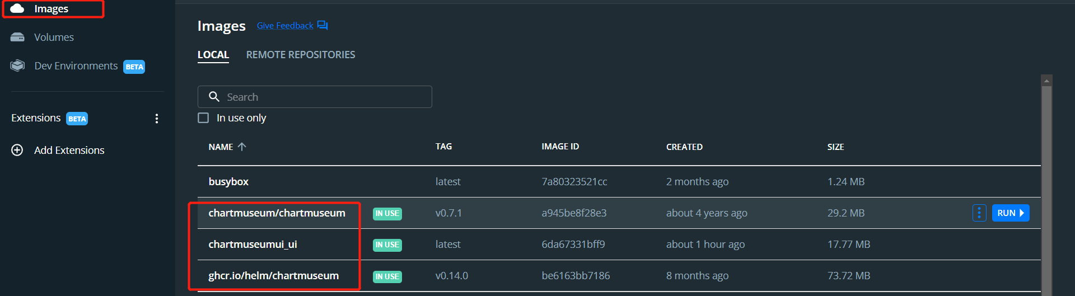Switch to the LOCAL tab
This screenshot has height=296, width=1075.
[213, 55]
